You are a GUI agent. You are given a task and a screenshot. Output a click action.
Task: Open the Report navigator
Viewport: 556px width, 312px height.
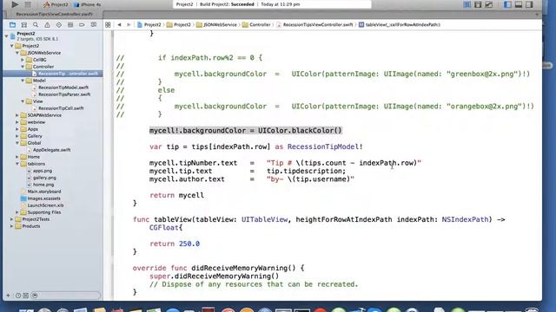point(94,25)
